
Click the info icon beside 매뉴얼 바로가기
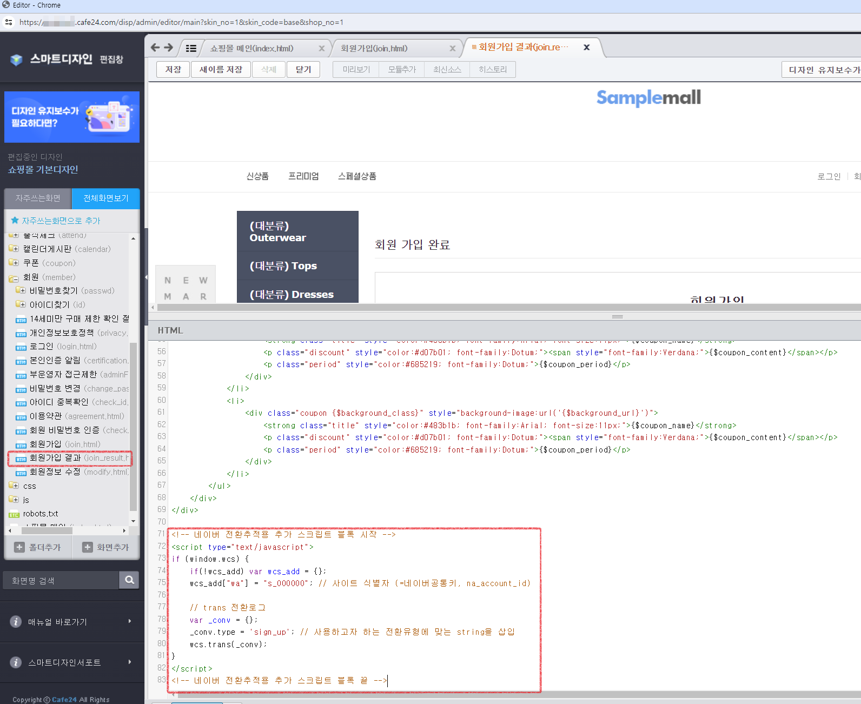tap(16, 622)
